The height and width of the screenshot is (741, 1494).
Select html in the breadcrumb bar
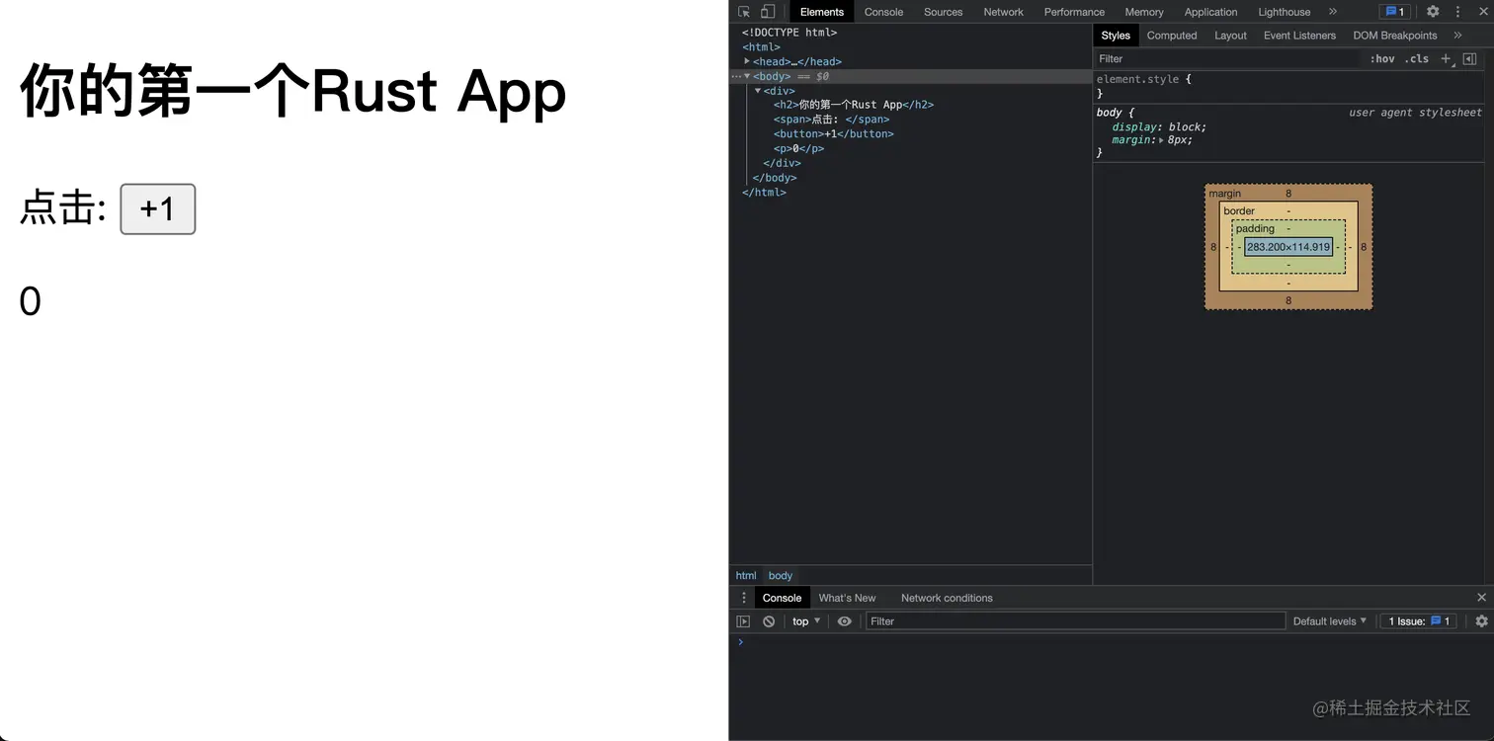point(746,575)
